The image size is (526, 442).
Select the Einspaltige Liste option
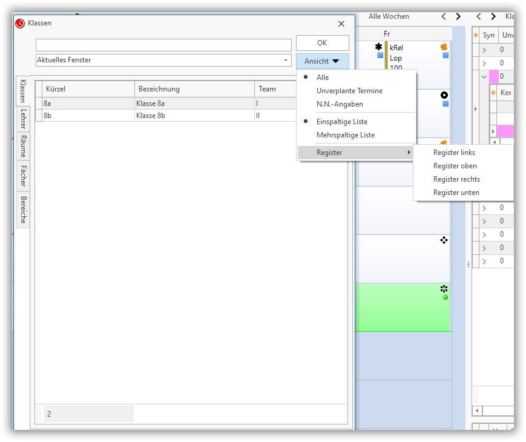341,122
